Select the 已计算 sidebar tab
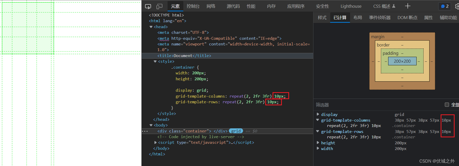Screen dimensions: 459x166 pyautogui.click(x=340, y=18)
